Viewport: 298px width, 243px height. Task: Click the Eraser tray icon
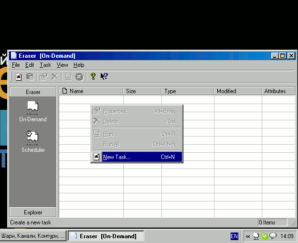coord(256,236)
